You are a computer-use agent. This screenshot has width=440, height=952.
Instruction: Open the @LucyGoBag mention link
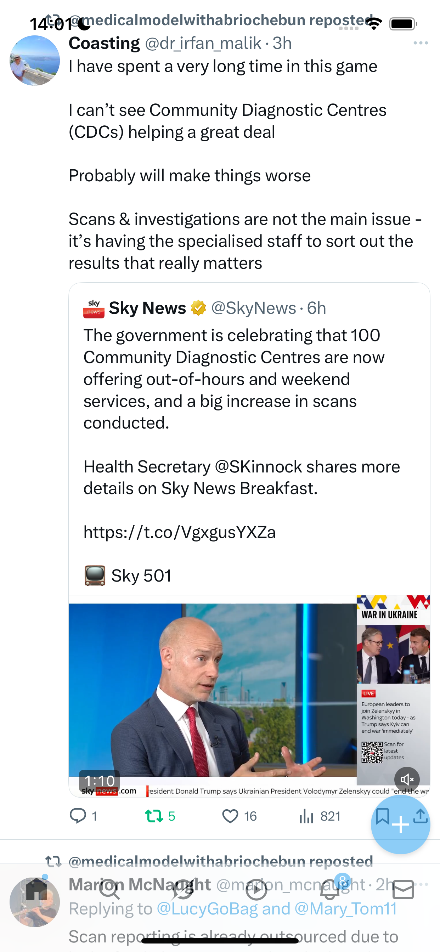pos(207,909)
